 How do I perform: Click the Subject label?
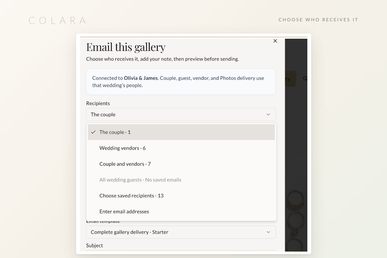(x=94, y=245)
